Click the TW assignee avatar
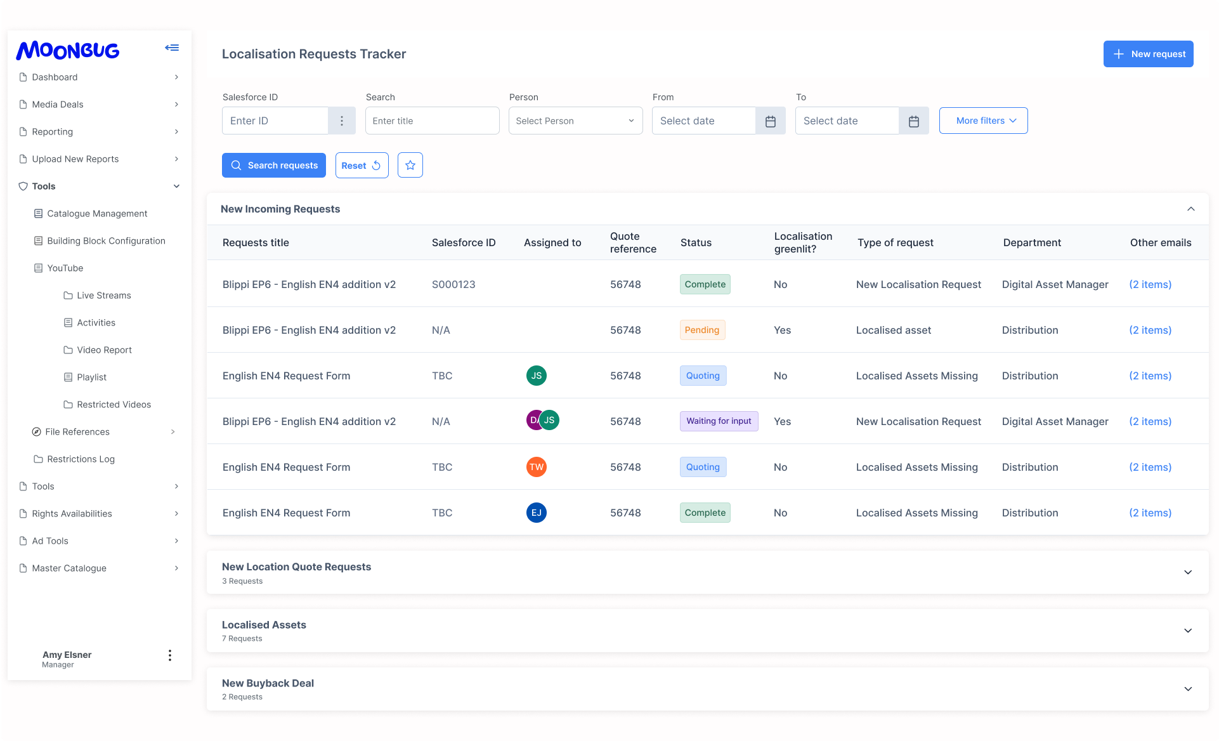Image resolution: width=1219 pixels, height=741 pixels. point(536,467)
